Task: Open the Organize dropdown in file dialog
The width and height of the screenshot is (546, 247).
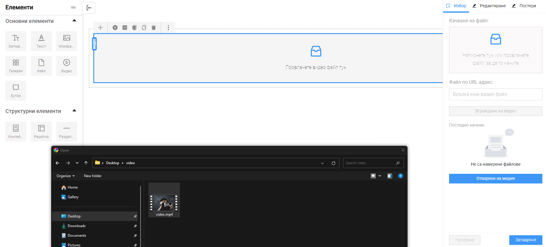Action: coord(66,176)
